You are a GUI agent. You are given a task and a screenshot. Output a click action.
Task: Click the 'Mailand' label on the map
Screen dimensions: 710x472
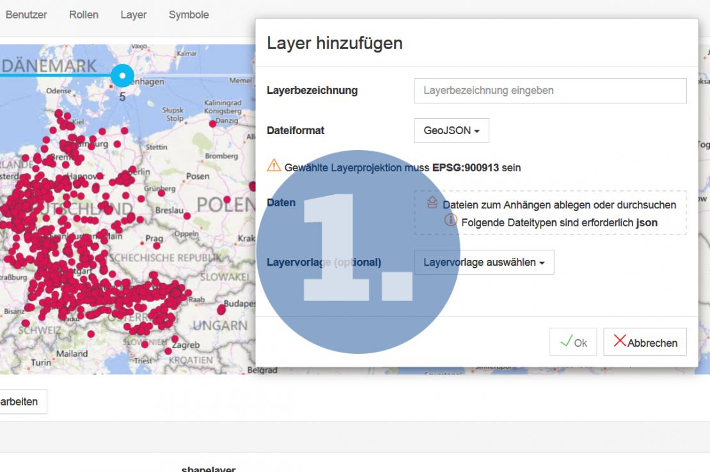[x=72, y=354]
